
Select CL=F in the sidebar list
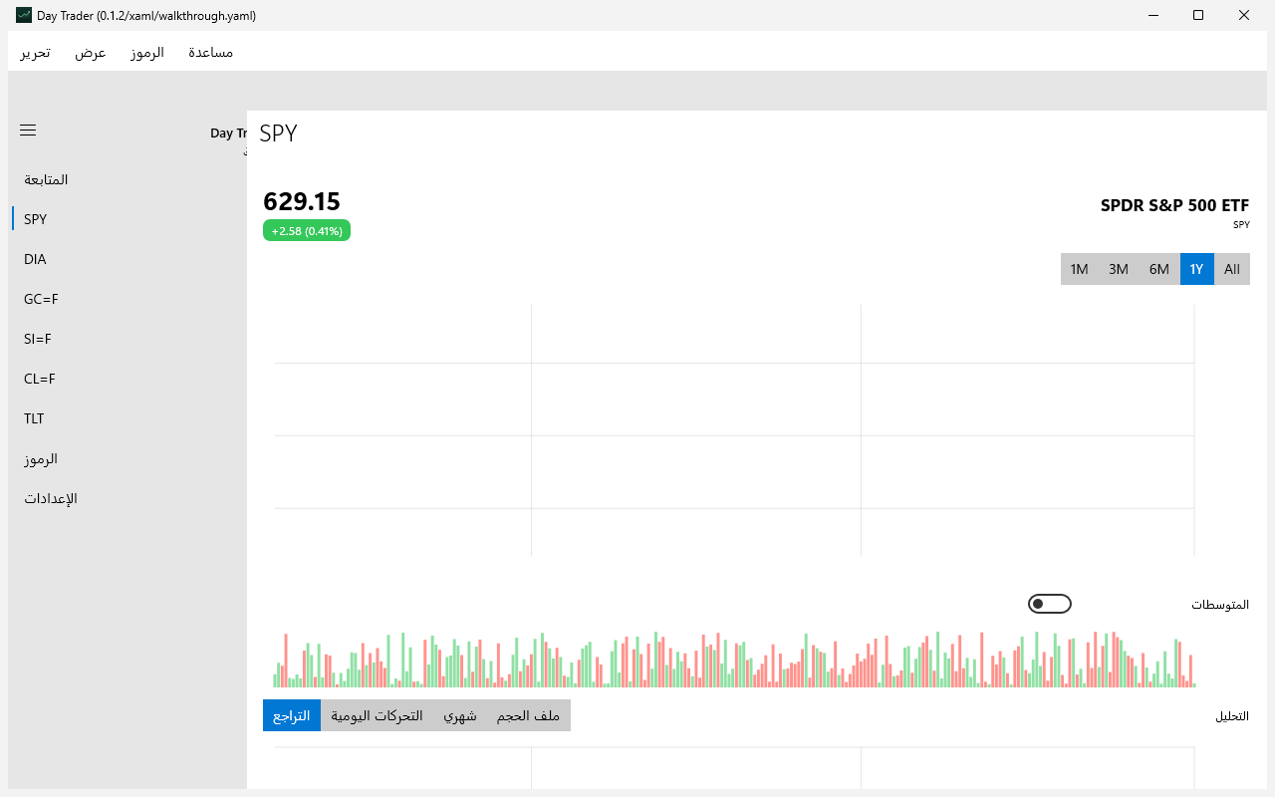pos(127,379)
